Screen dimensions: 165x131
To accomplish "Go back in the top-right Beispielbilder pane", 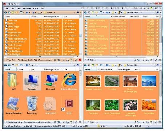I will click(x=85, y=12).
